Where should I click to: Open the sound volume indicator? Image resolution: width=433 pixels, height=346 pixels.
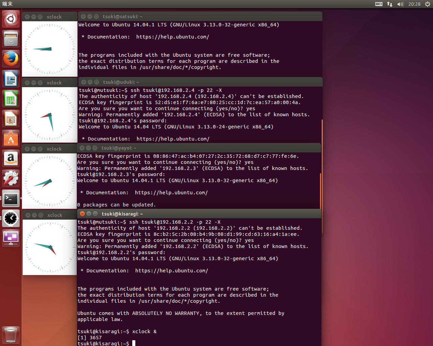pyautogui.click(x=401, y=4)
